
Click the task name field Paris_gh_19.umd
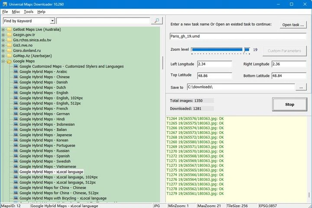click(238, 36)
